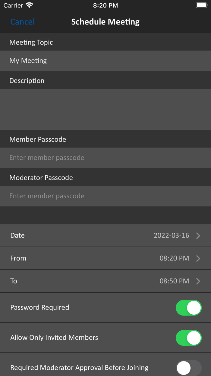Enable Required Moderator Approval Before Joining
This screenshot has width=211, height=376.
click(x=188, y=368)
